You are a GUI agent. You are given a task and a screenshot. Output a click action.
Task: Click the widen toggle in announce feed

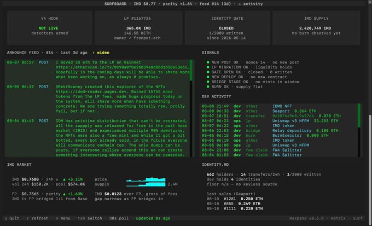(101, 53)
